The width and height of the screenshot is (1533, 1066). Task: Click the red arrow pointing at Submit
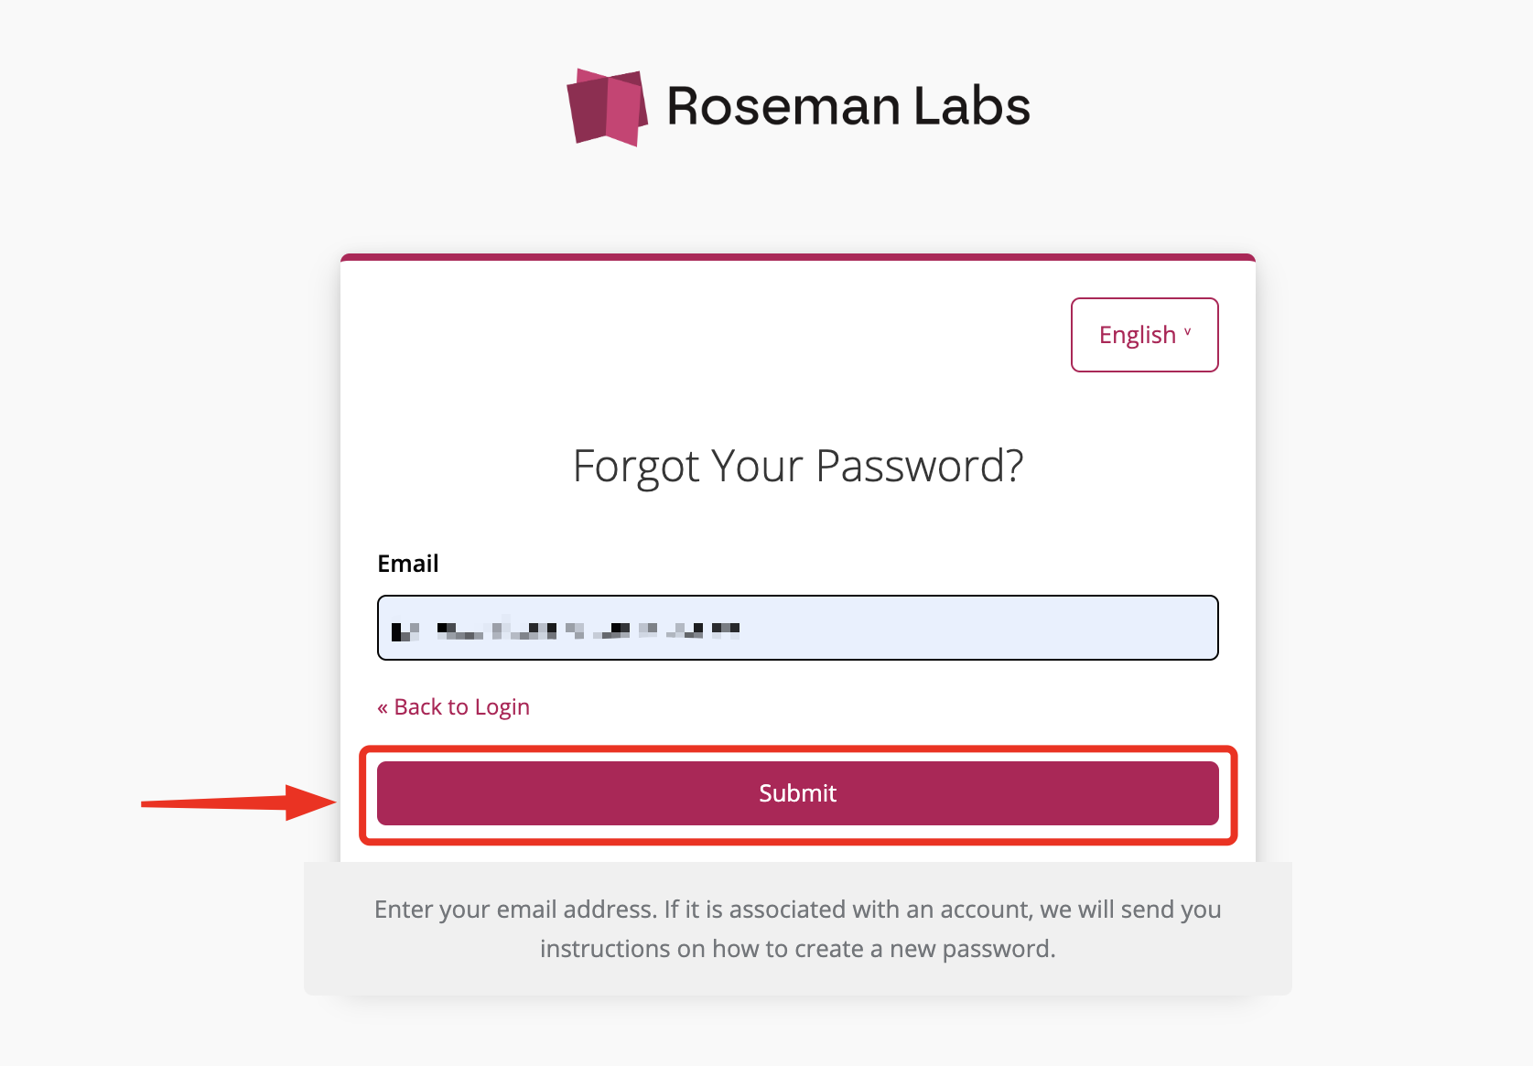point(239,802)
